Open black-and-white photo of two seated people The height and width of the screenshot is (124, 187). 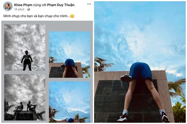25,97
